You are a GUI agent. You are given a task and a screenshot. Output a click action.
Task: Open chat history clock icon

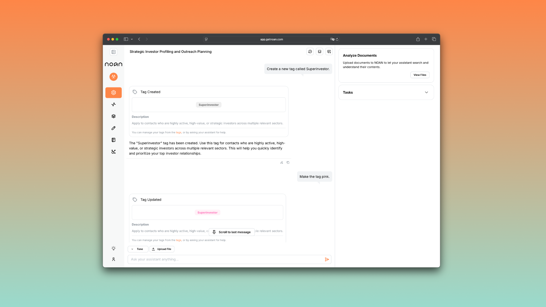pyautogui.click(x=310, y=51)
